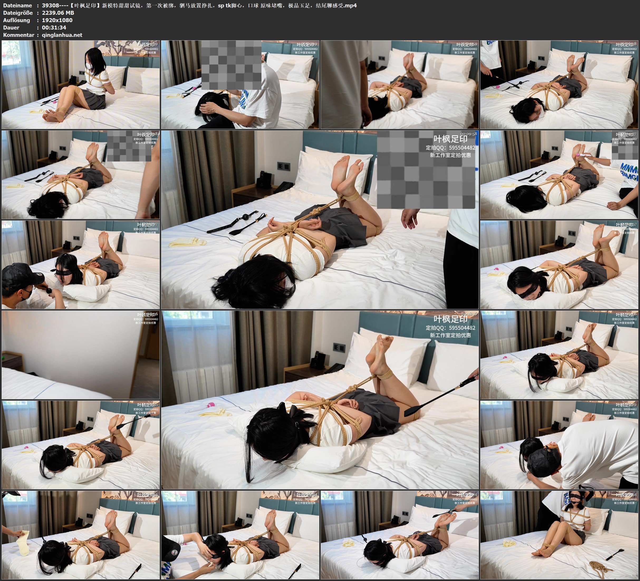Select thumbnail with large pixelated square at top

click(240, 85)
